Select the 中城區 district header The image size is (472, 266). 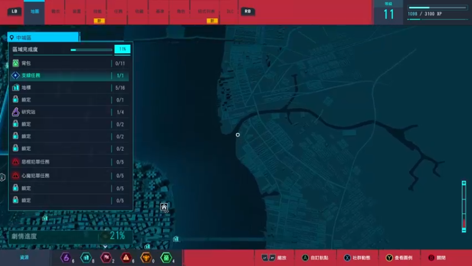[42, 37]
